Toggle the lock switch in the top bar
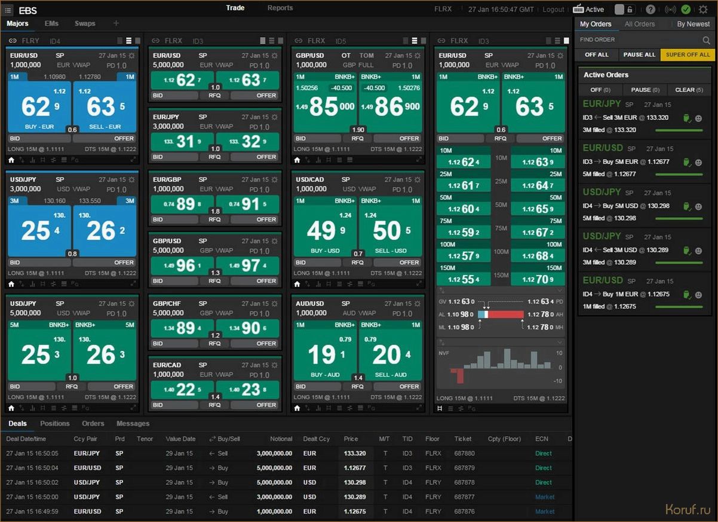Screen dimensions: 718x522 [624, 10]
